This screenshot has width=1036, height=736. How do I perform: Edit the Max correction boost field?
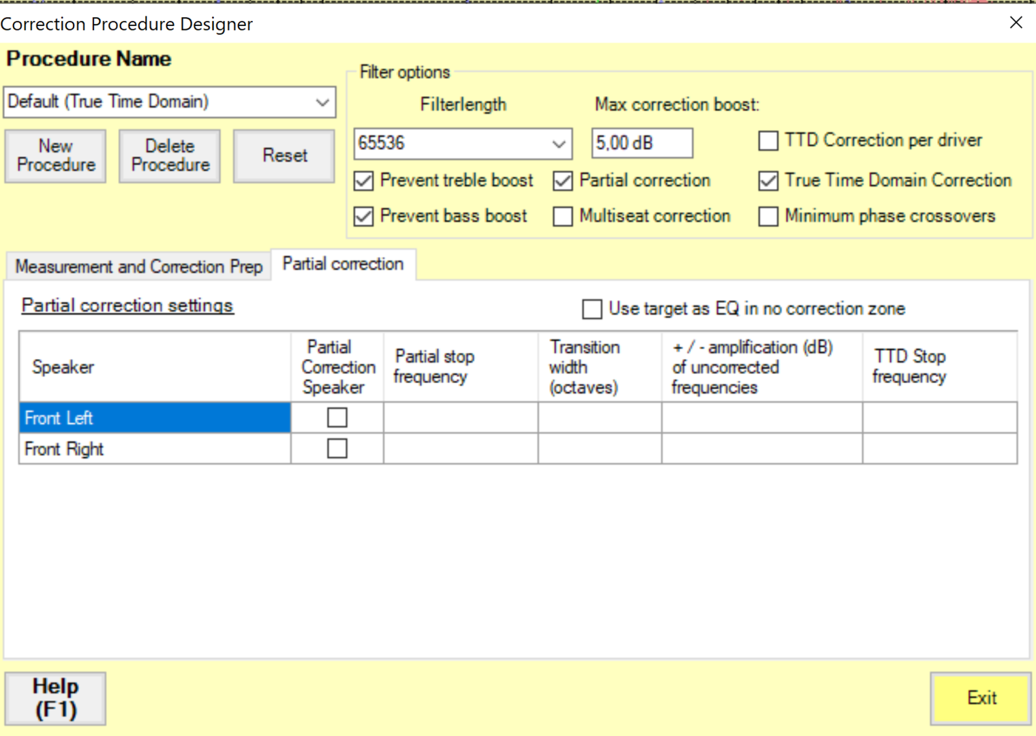tap(641, 143)
